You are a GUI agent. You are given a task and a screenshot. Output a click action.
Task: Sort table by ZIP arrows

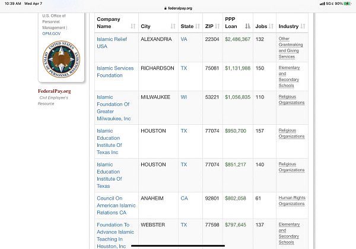[217, 26]
